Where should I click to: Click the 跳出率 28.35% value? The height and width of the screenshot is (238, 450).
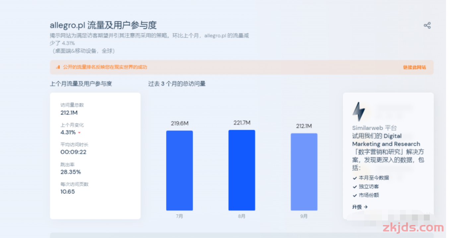(71, 172)
